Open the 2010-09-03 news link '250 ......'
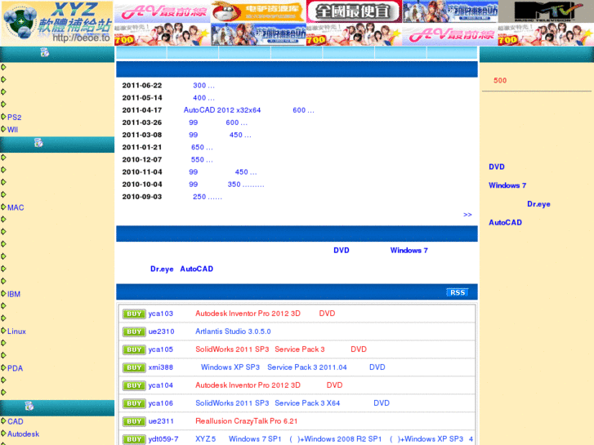The image size is (594, 445). tap(208, 197)
